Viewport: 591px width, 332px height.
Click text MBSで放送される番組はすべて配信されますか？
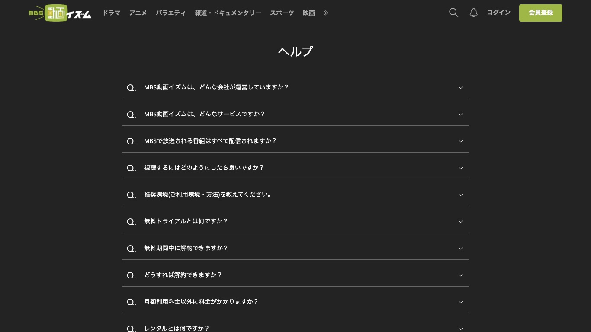[x=210, y=141]
